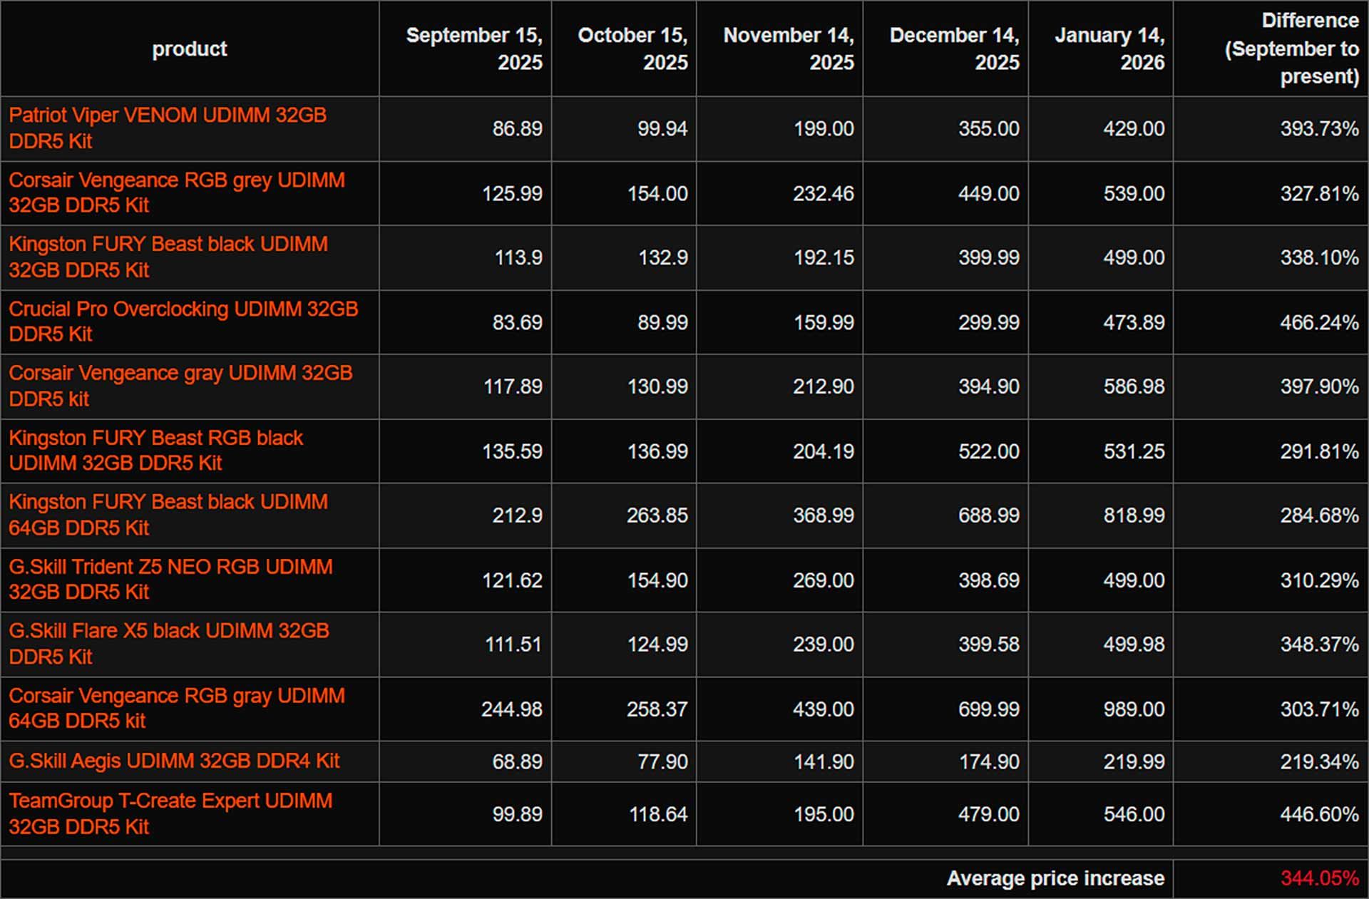
Task: Open G.Skill Aegis UDIMM 32GB DDR4 link
Action: click(x=174, y=761)
